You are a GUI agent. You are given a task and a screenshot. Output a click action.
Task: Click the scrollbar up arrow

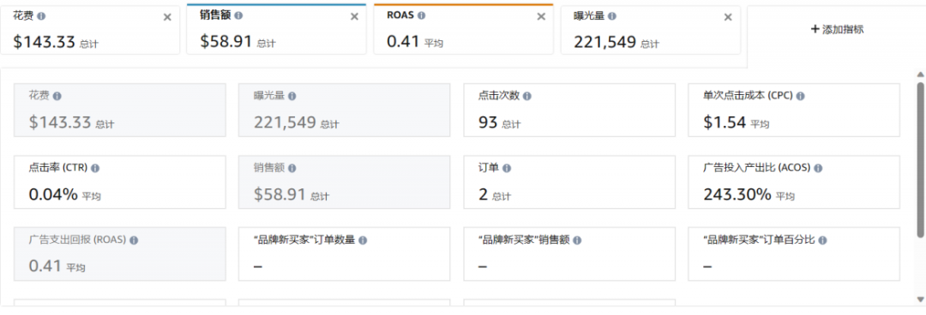pyautogui.click(x=920, y=74)
